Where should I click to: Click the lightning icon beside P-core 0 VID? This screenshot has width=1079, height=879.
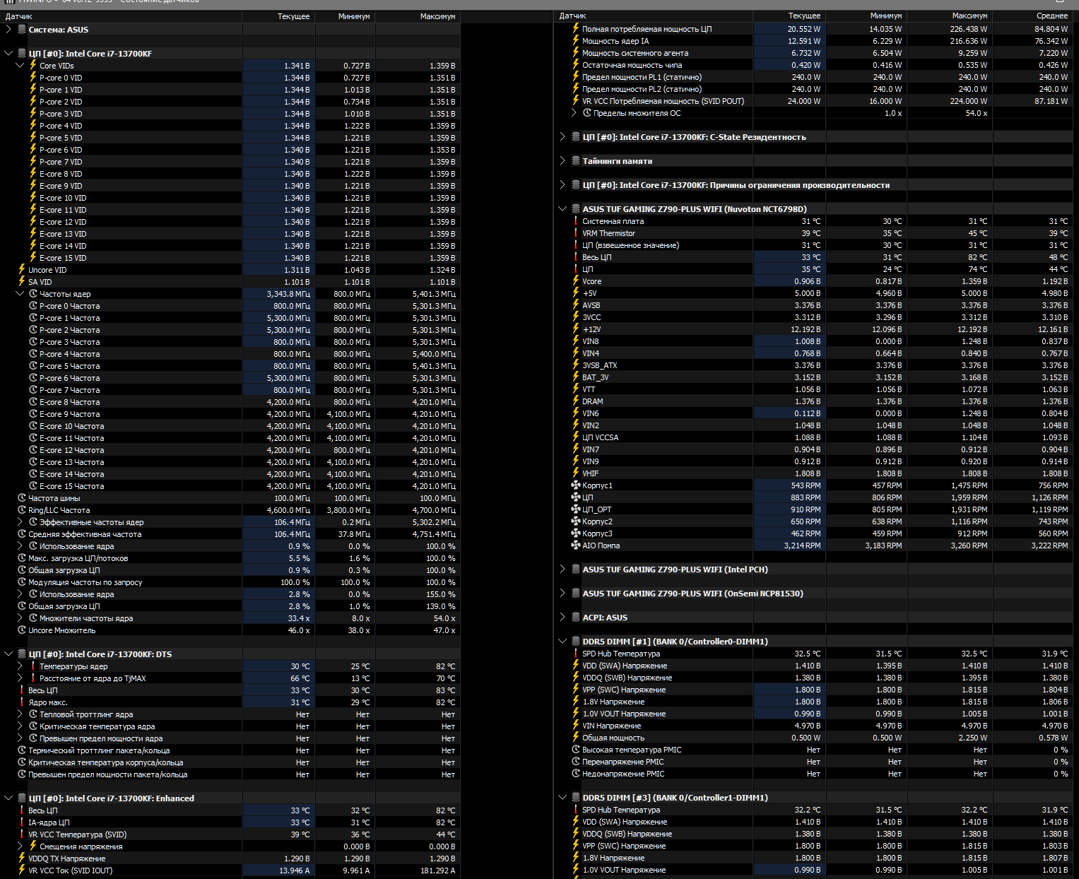33,78
